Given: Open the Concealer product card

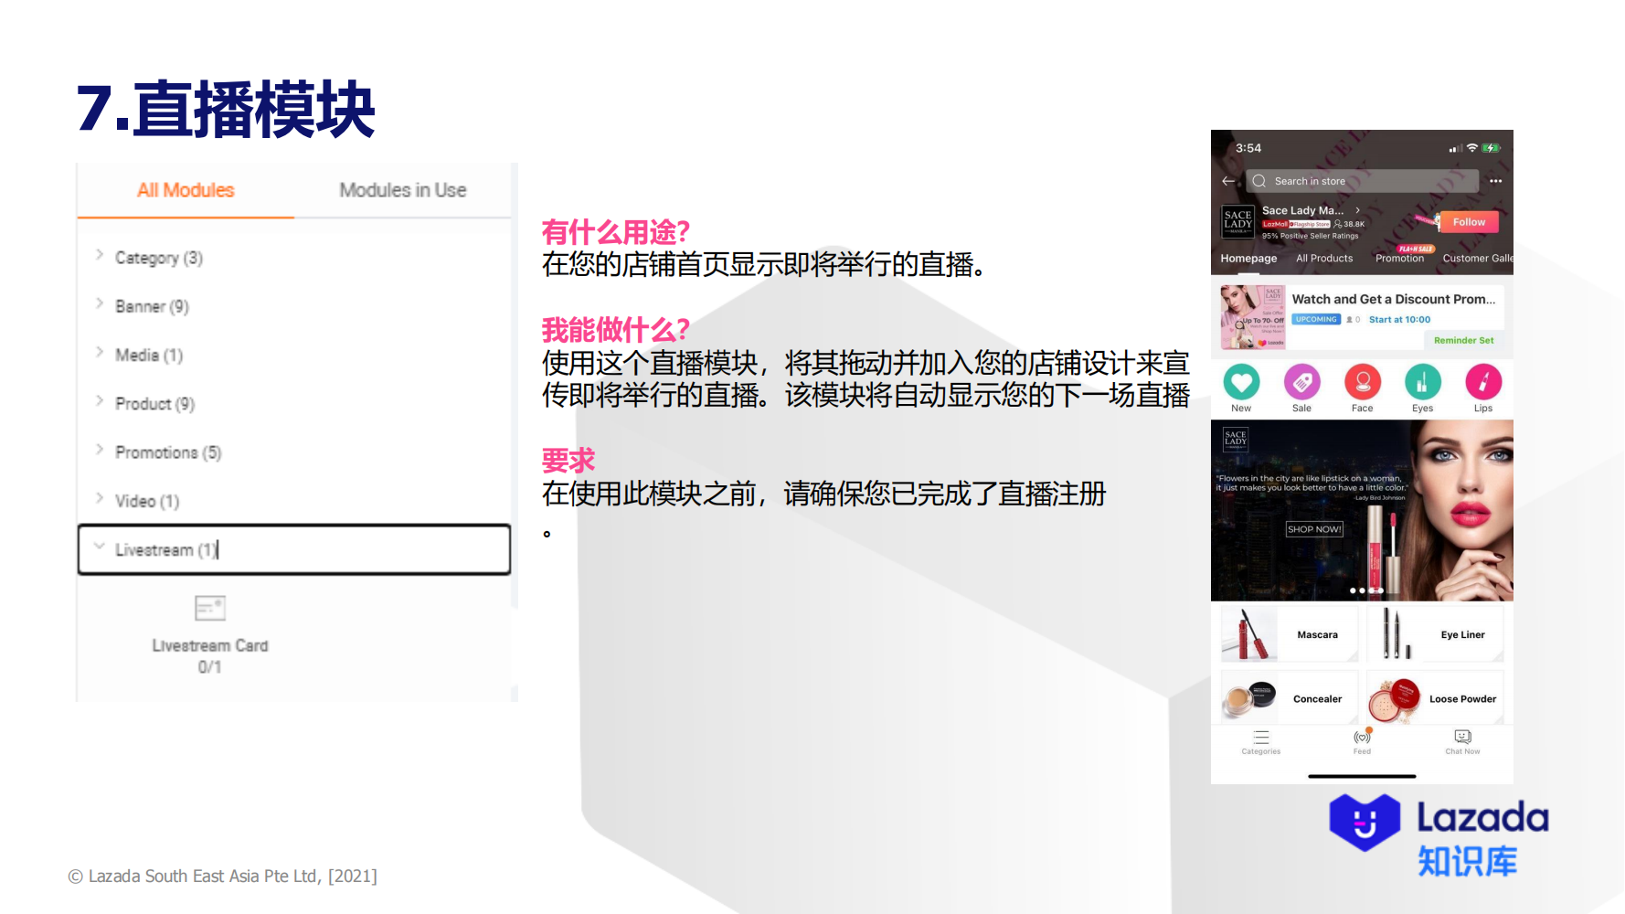Looking at the screenshot, I should pyautogui.click(x=1290, y=698).
